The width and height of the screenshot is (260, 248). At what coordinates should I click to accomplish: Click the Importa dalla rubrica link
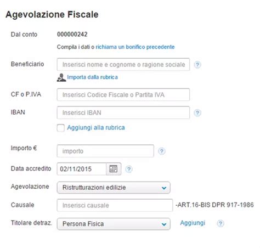pos(93,77)
